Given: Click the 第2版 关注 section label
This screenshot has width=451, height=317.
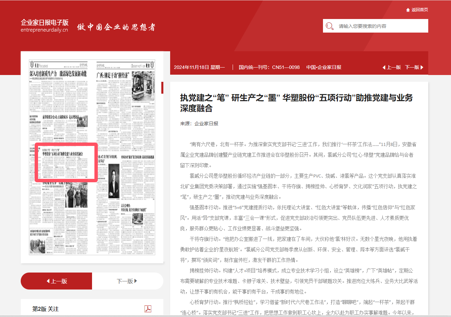Looking at the screenshot, I should (46, 309).
